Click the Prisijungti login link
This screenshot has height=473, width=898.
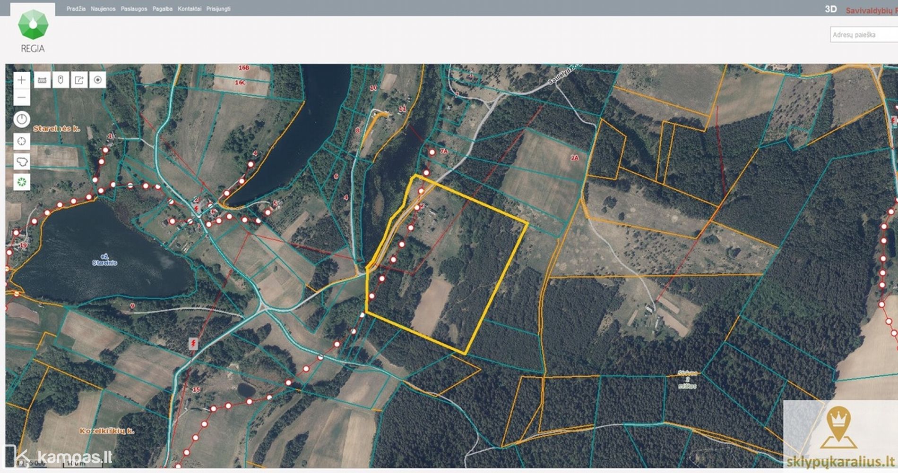pos(218,9)
